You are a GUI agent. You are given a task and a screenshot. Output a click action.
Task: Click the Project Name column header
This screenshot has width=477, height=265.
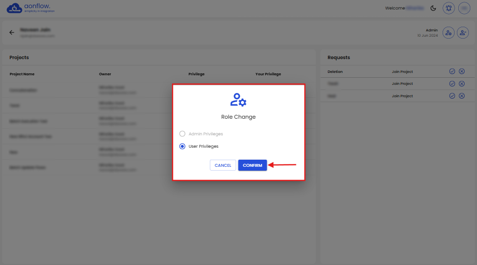pos(22,74)
